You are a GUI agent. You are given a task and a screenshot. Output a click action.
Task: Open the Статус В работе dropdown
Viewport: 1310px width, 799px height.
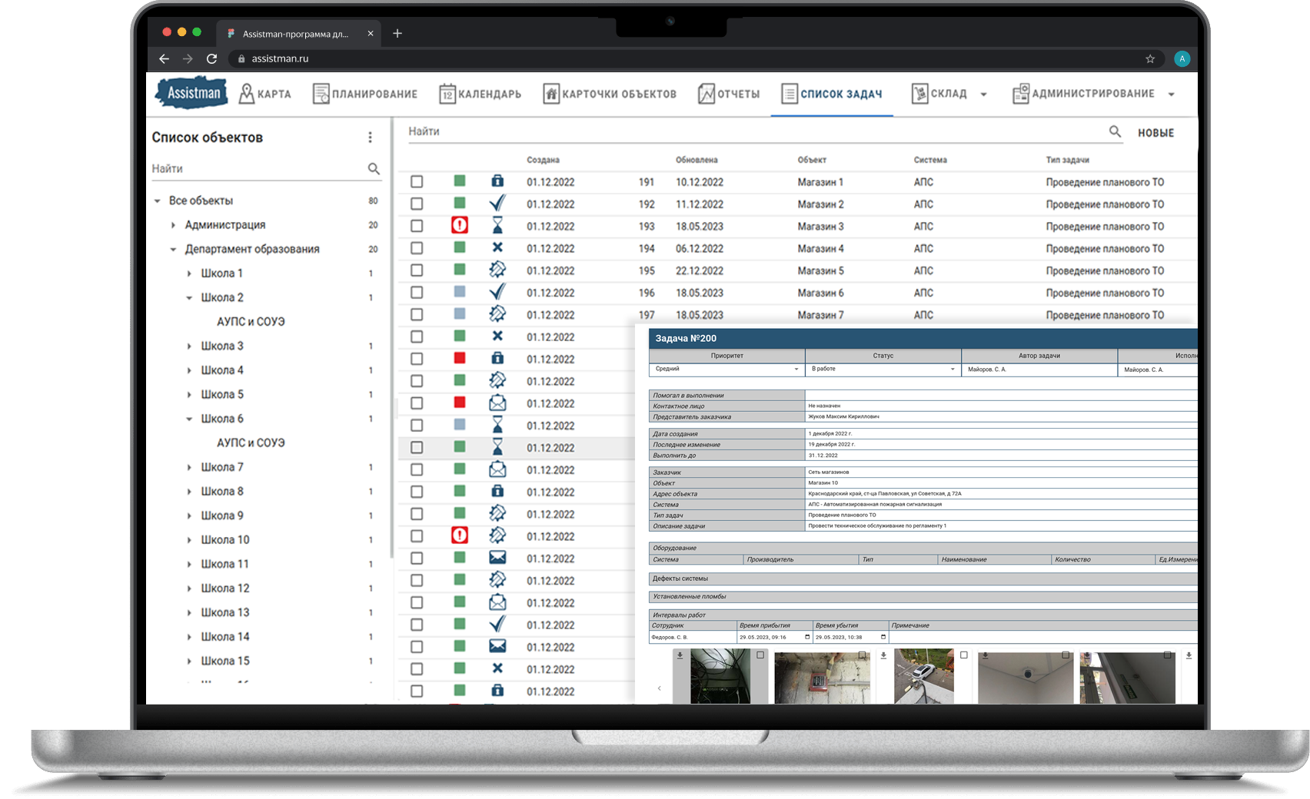pos(883,370)
